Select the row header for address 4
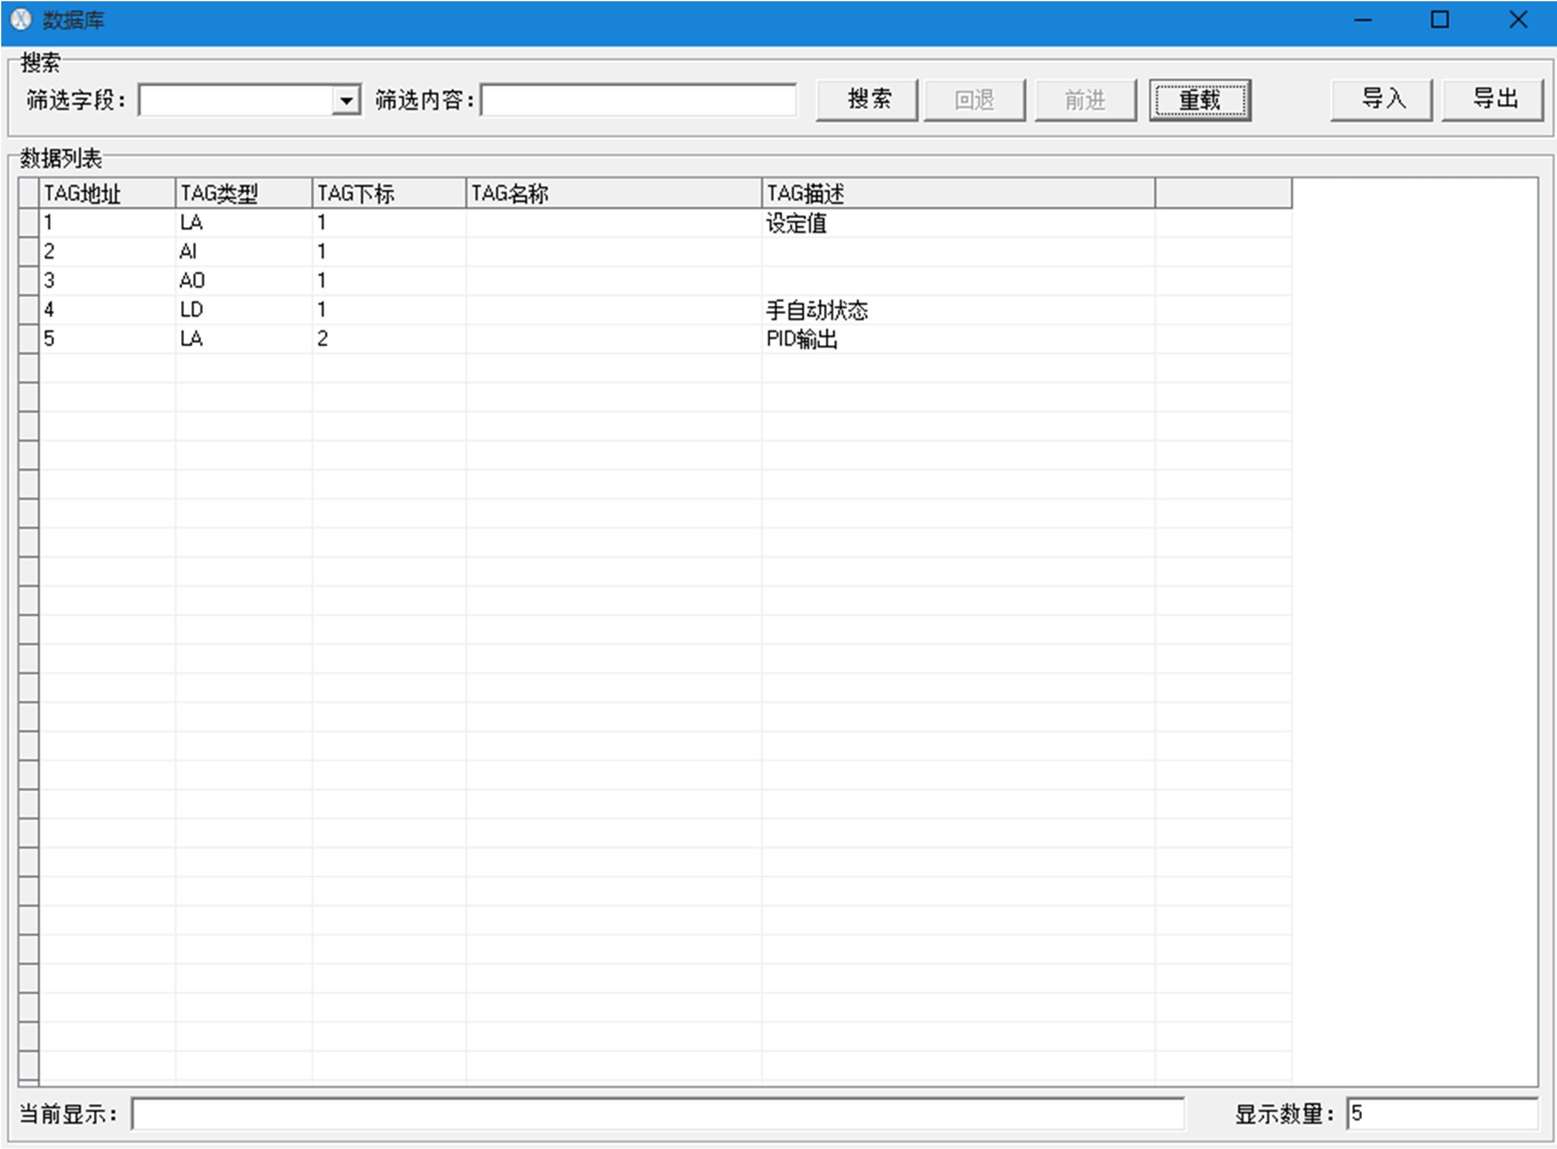Screen dimensions: 1557x1149 28,310
